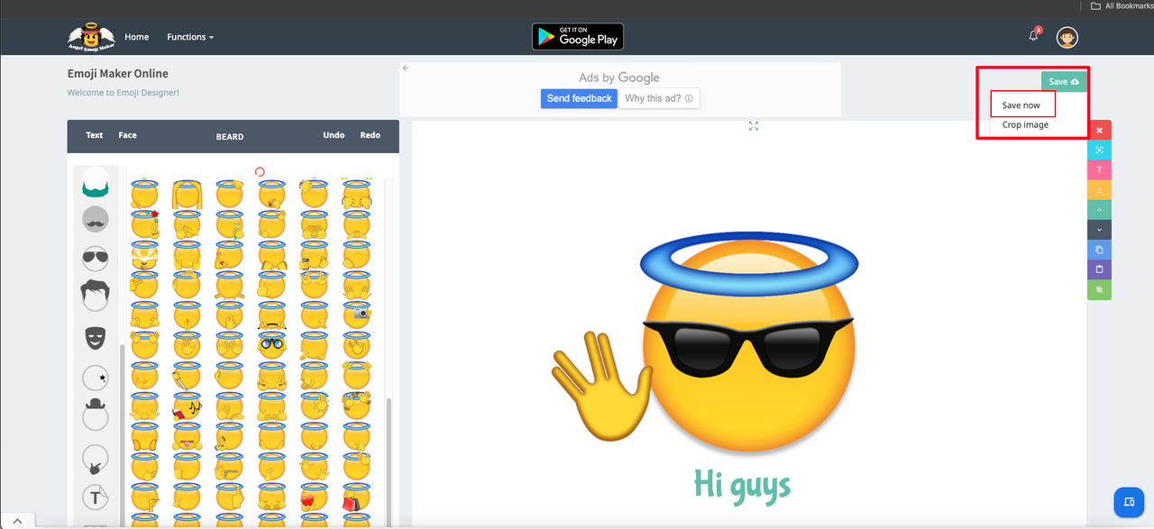Click the Welcome to Emoji Designer! text
This screenshot has width=1154, height=529.
click(124, 93)
